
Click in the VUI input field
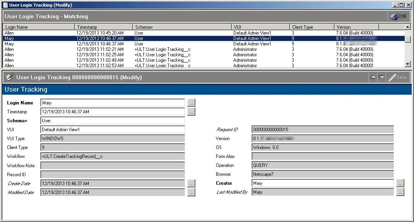pos(113,130)
